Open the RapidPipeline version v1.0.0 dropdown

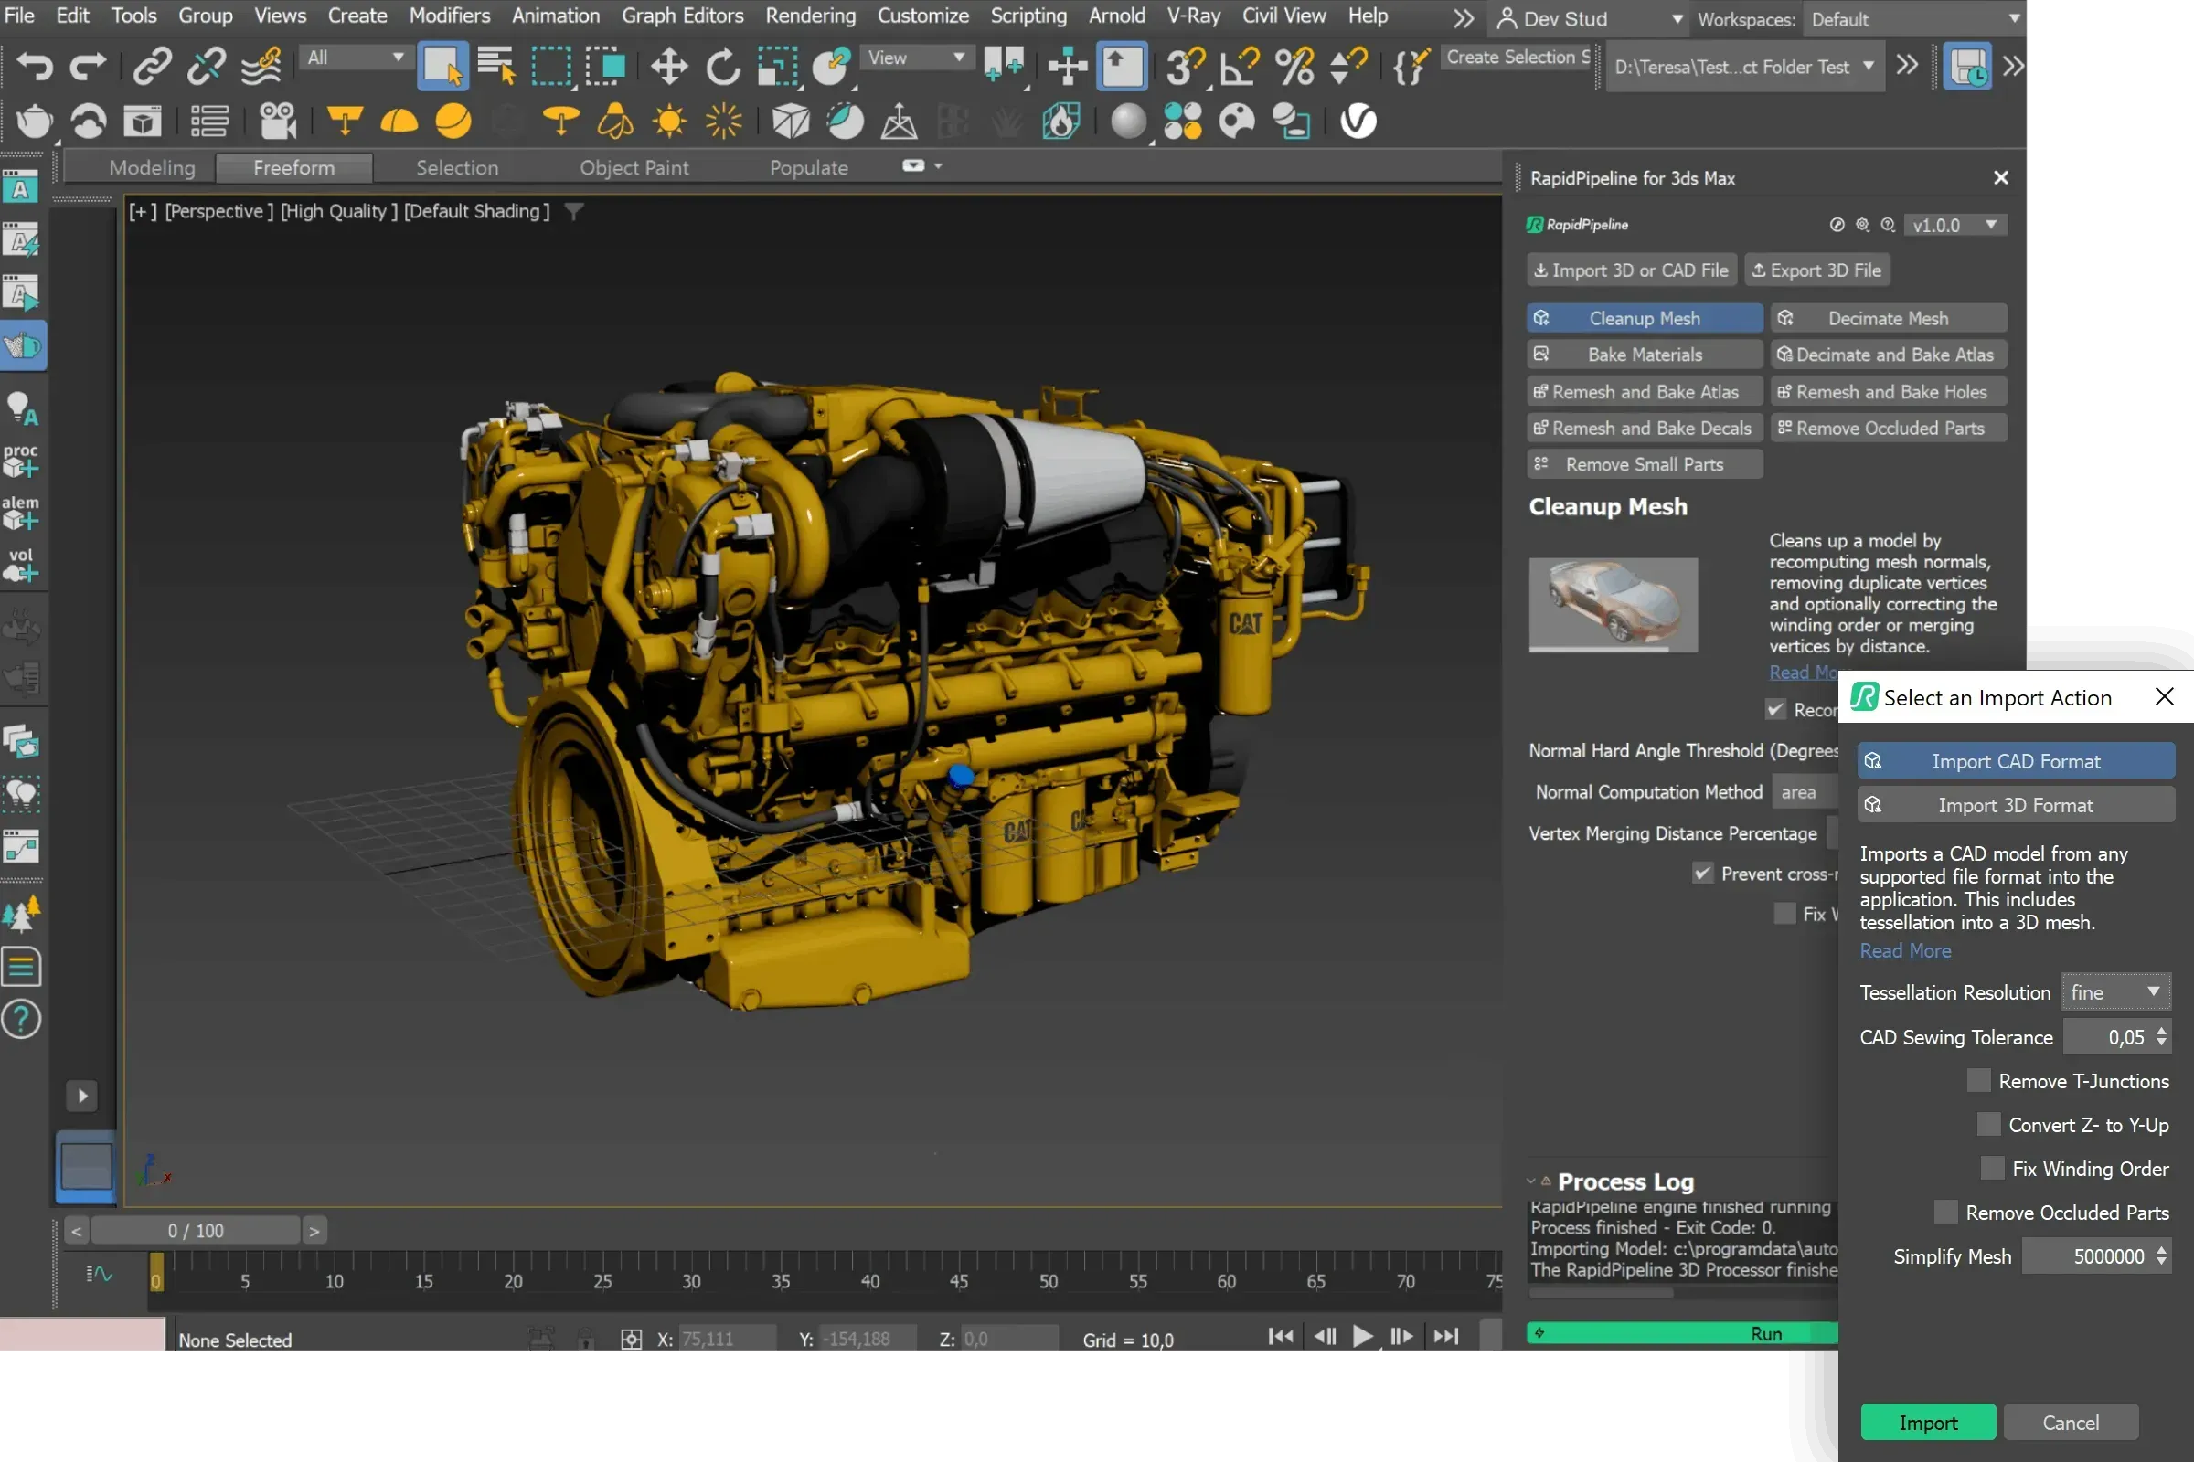(x=1955, y=225)
